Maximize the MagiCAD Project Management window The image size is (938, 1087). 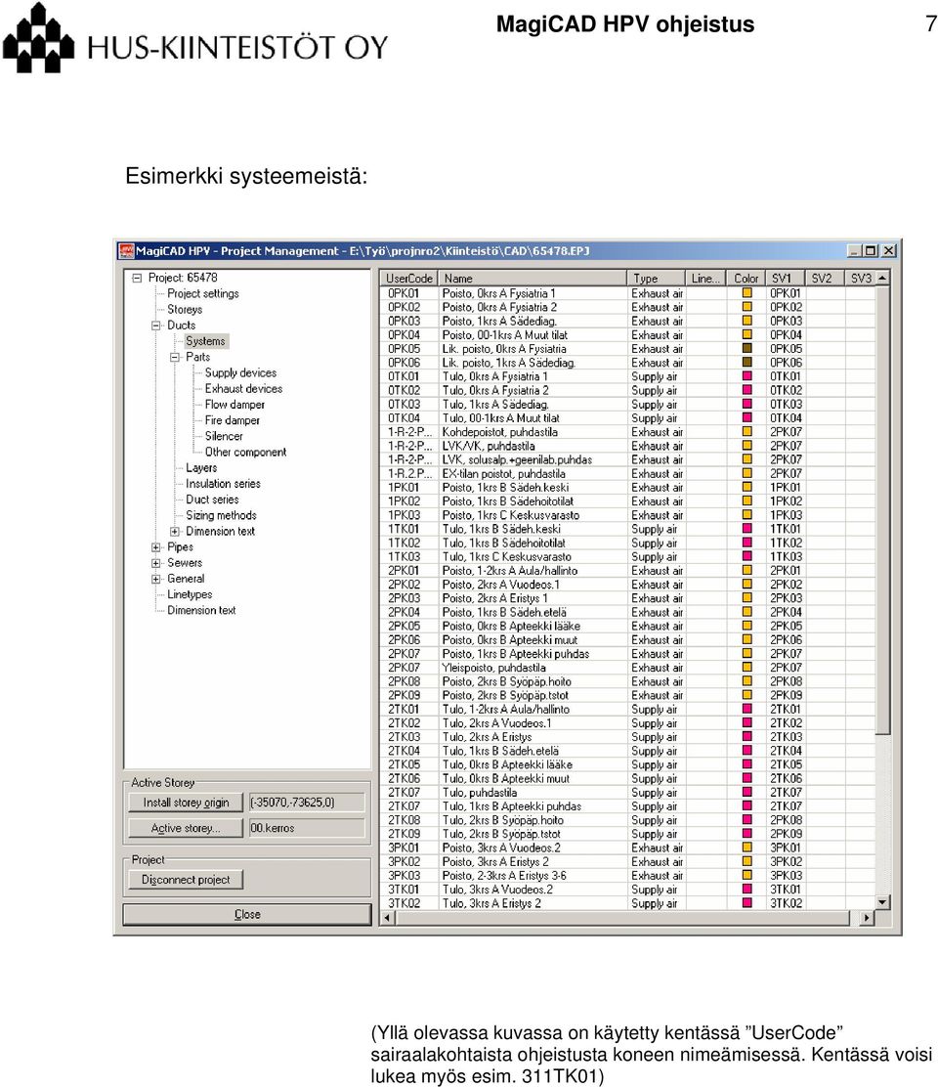pyautogui.click(x=871, y=251)
